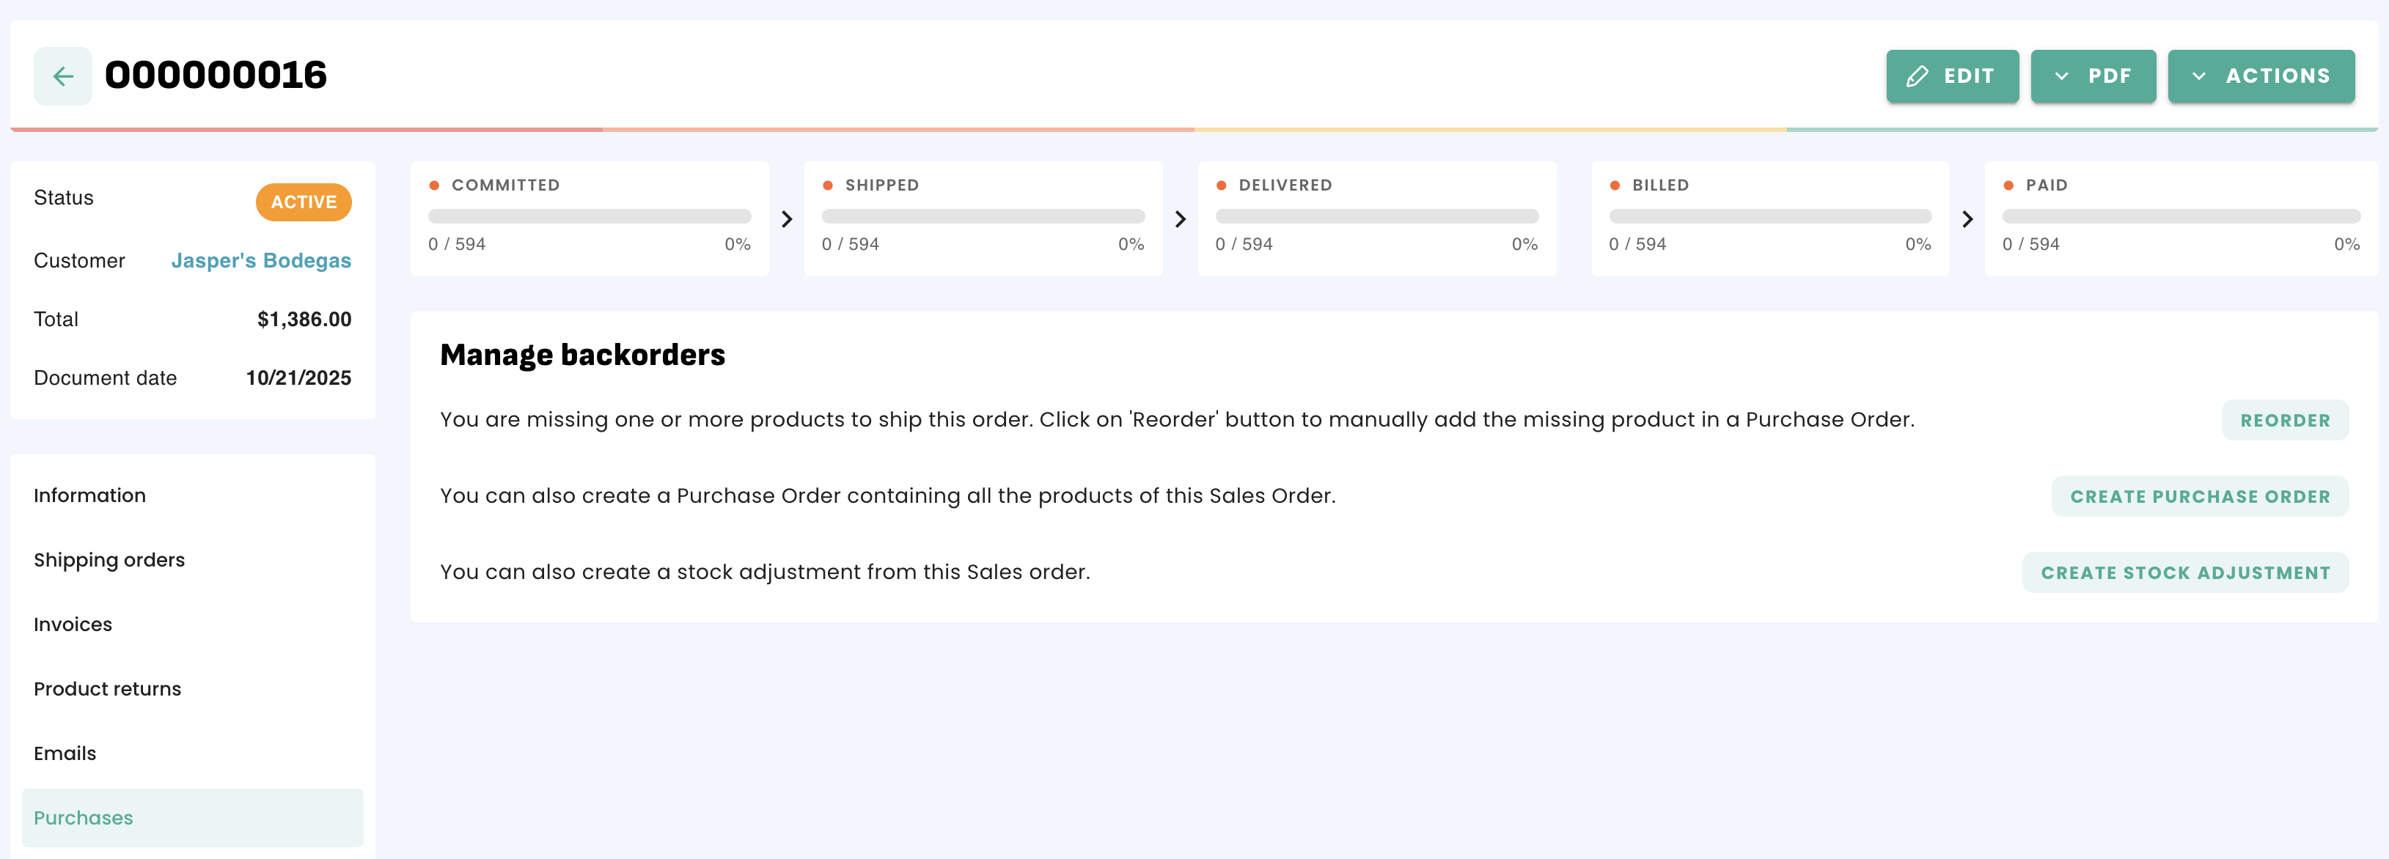Go to the Invoices section
The image size is (2389, 859).
[x=73, y=624]
